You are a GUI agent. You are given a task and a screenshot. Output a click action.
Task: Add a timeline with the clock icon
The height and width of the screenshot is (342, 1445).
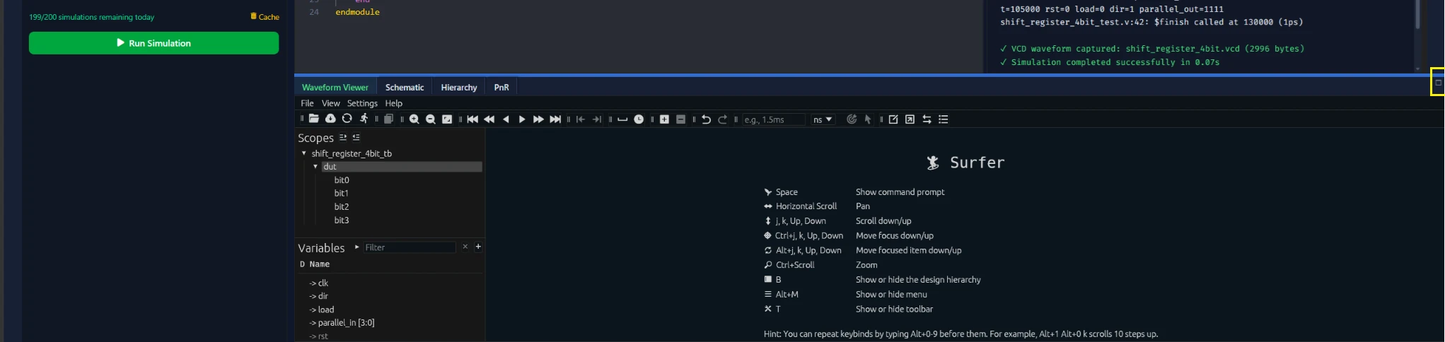tap(639, 119)
